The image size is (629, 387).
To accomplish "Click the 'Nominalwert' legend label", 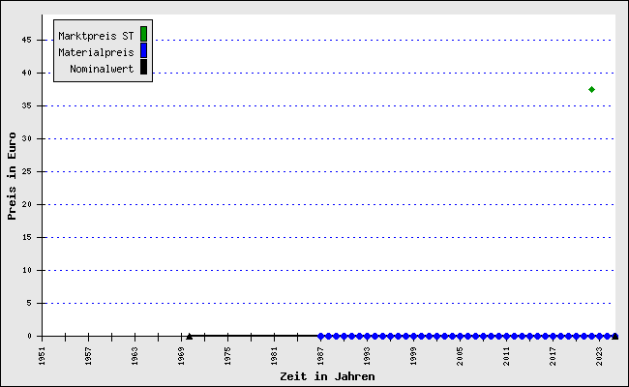I will click(x=102, y=69).
